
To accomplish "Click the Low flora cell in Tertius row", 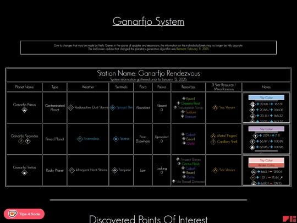I will tap(143, 171).
